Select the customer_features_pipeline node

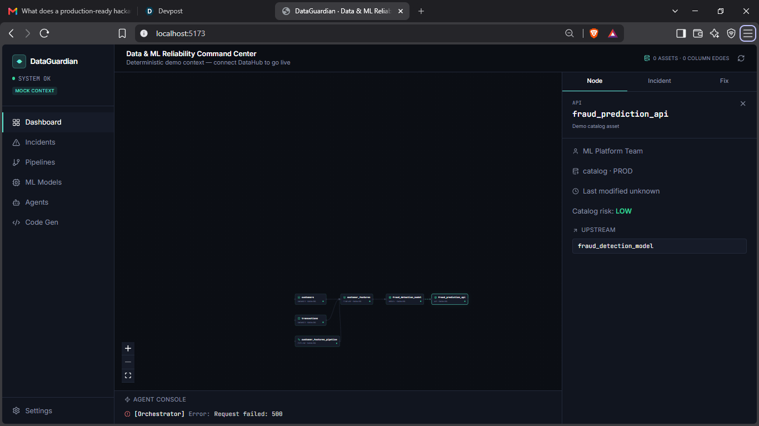[317, 341]
